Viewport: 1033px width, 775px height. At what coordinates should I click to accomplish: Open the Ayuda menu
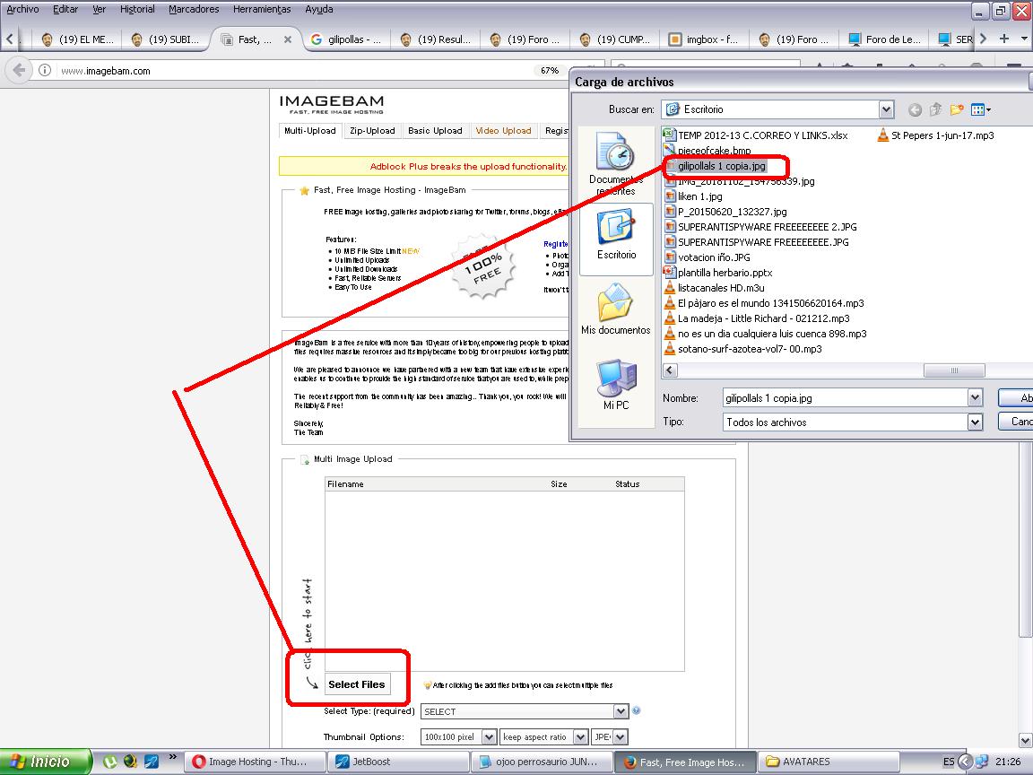(x=319, y=9)
